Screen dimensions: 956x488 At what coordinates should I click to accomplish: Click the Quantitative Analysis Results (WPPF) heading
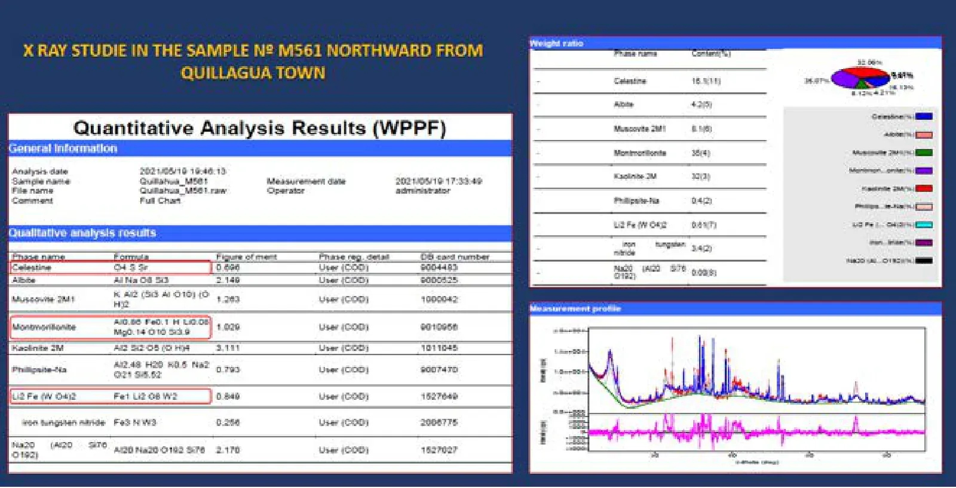point(260,128)
